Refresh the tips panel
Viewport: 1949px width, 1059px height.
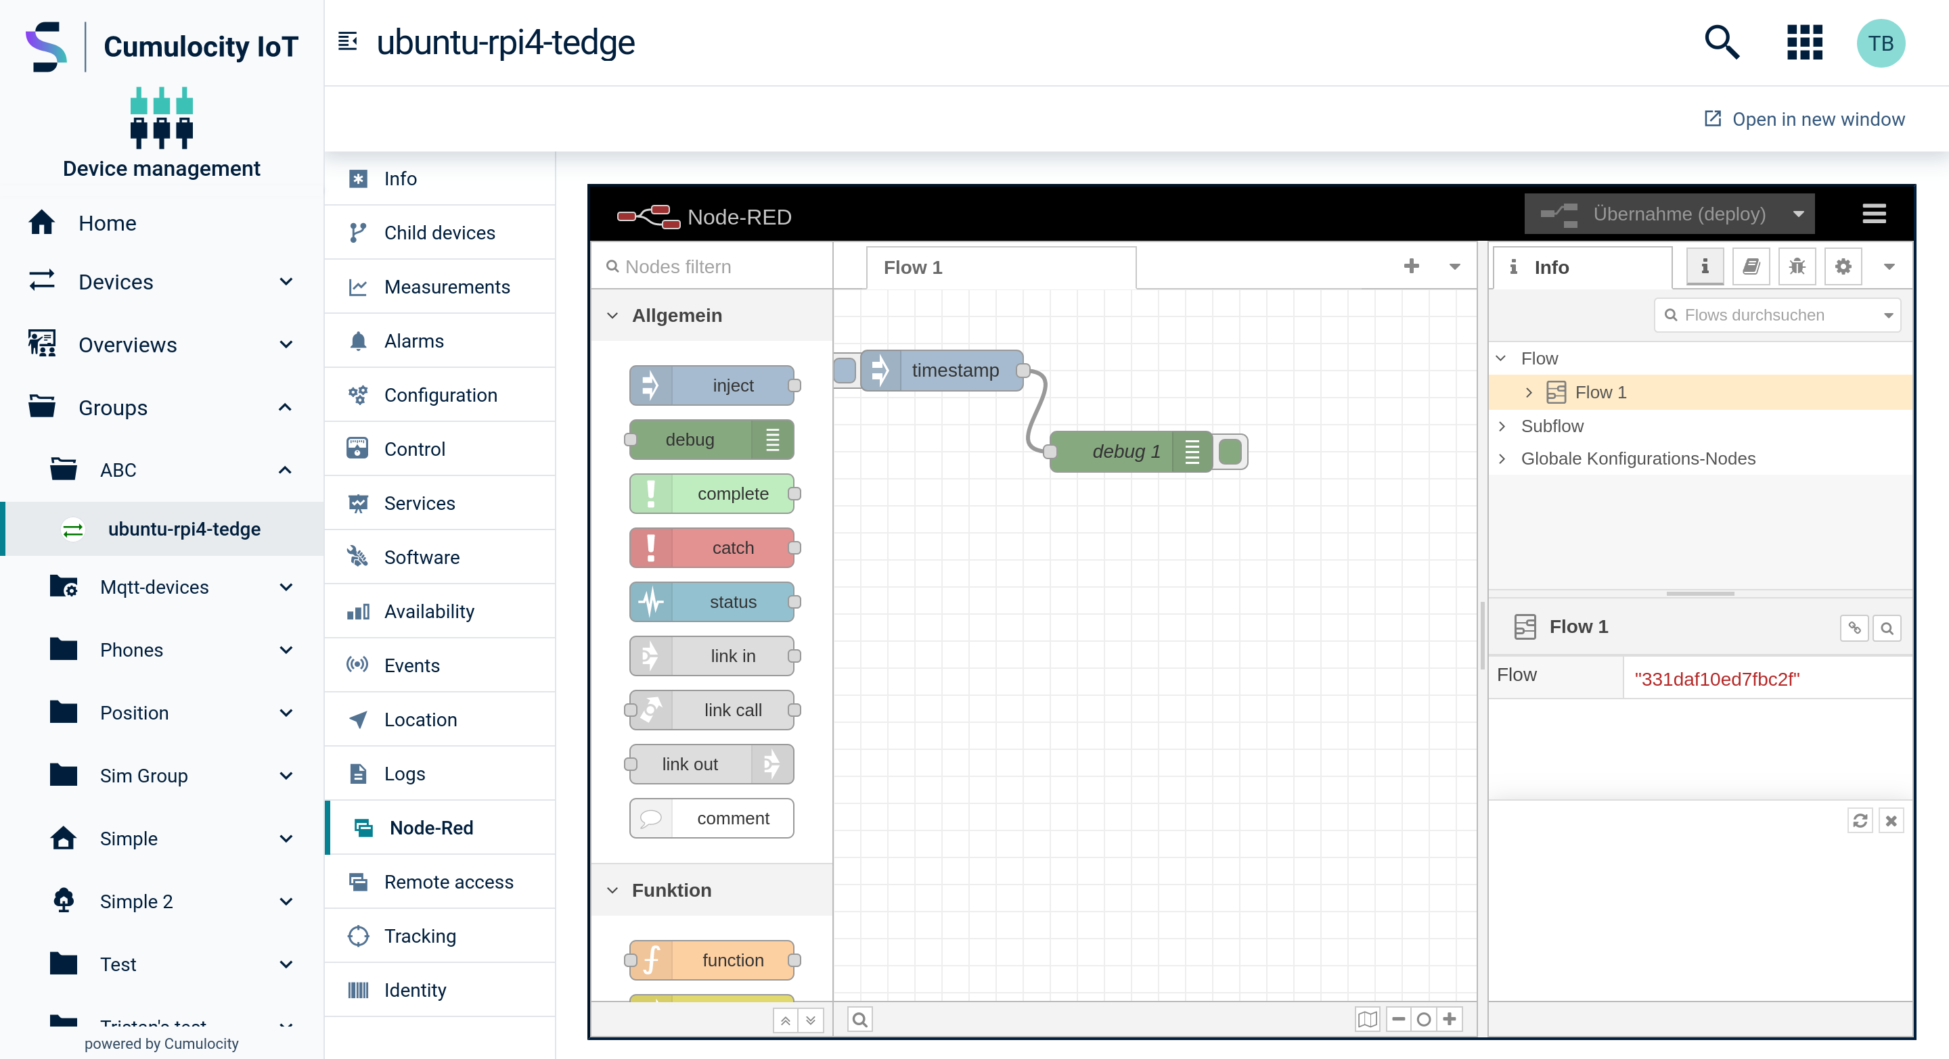pos(1860,821)
